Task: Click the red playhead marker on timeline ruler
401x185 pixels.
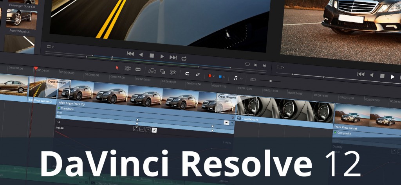Action: click(x=36, y=68)
